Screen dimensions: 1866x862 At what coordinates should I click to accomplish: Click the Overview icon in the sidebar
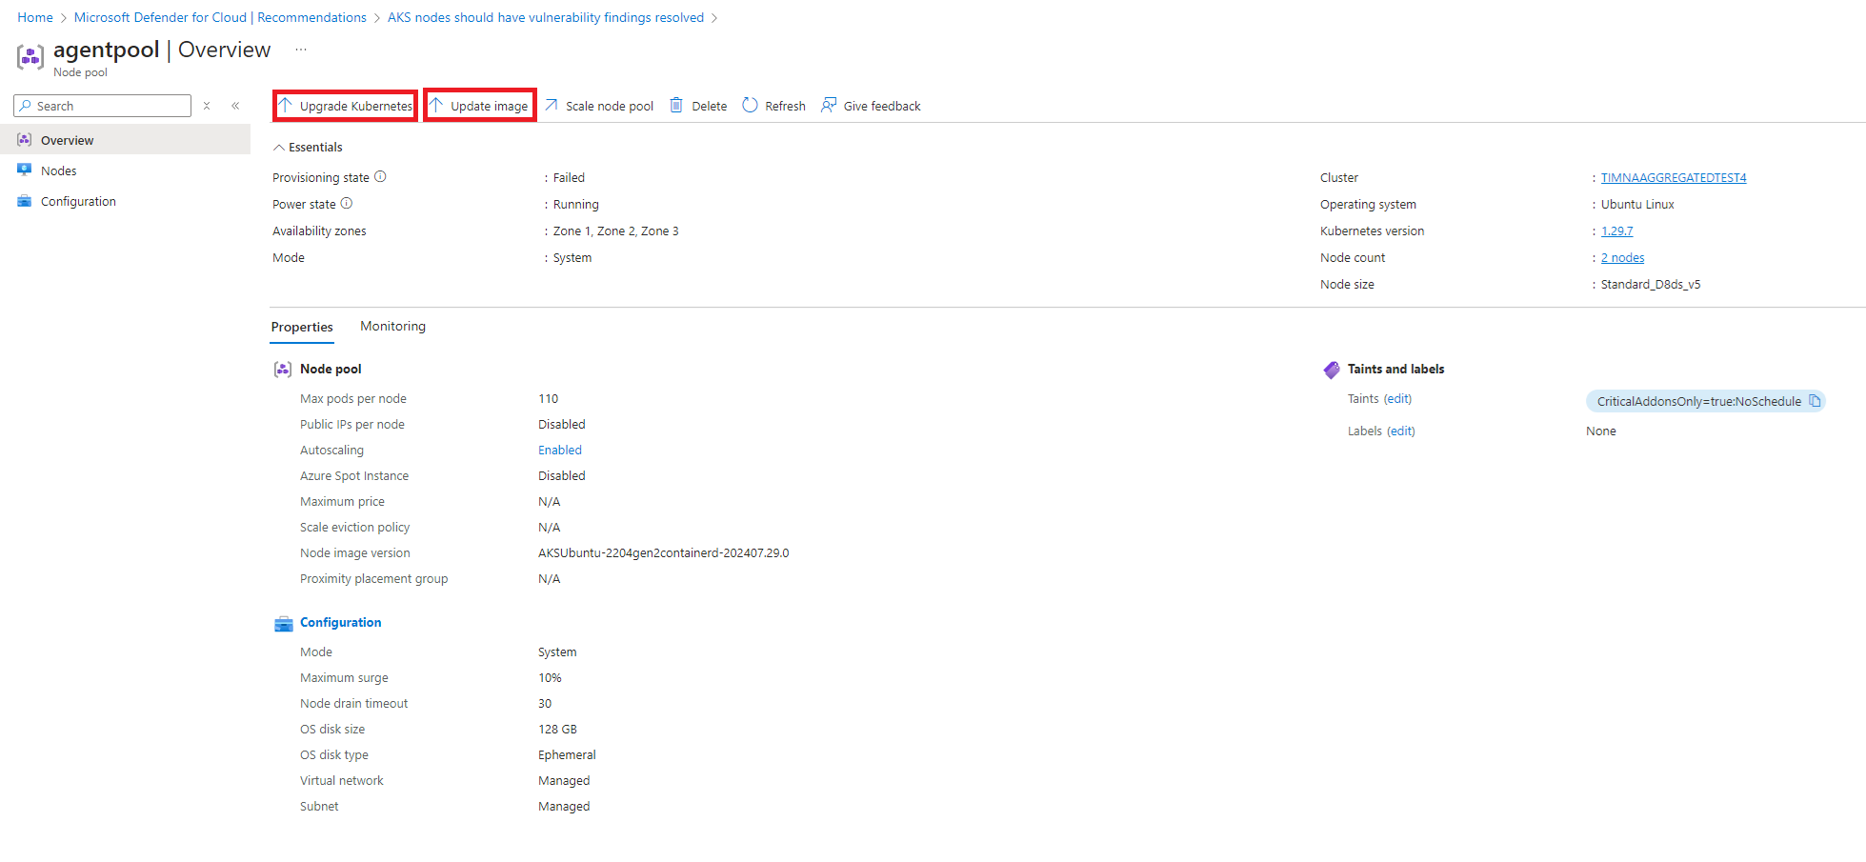(x=25, y=140)
